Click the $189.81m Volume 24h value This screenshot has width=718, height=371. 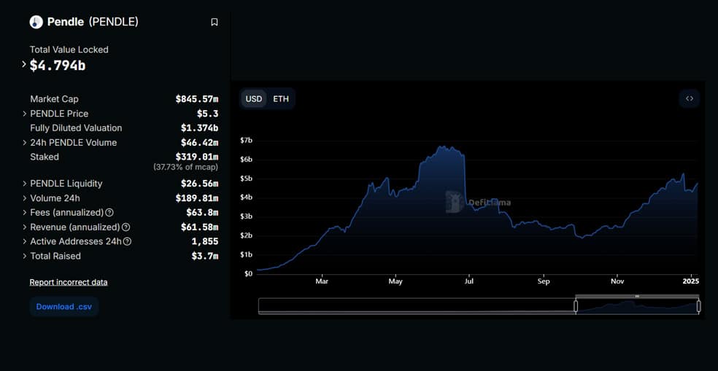[196, 198]
